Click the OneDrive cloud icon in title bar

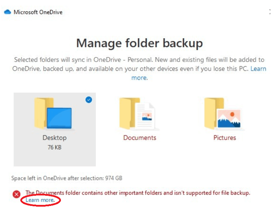point(7,12)
